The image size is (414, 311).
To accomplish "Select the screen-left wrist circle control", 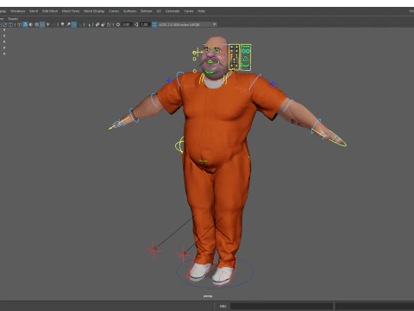I will tap(134, 115).
